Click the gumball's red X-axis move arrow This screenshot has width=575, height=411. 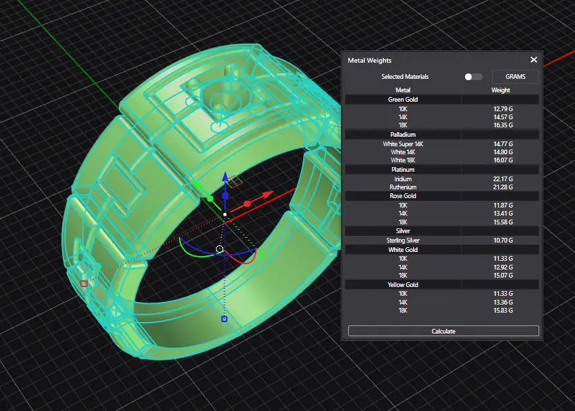[x=267, y=195]
